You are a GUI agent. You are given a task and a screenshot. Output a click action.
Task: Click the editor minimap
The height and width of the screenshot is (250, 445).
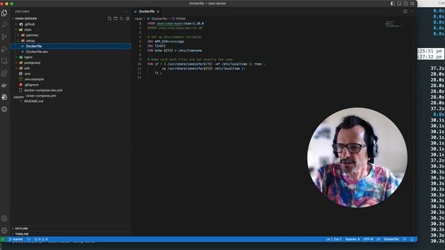[394, 24]
